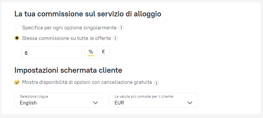The height and width of the screenshot is (118, 263).
Task: Click info icon next to free cancellation option
Action: point(156,83)
